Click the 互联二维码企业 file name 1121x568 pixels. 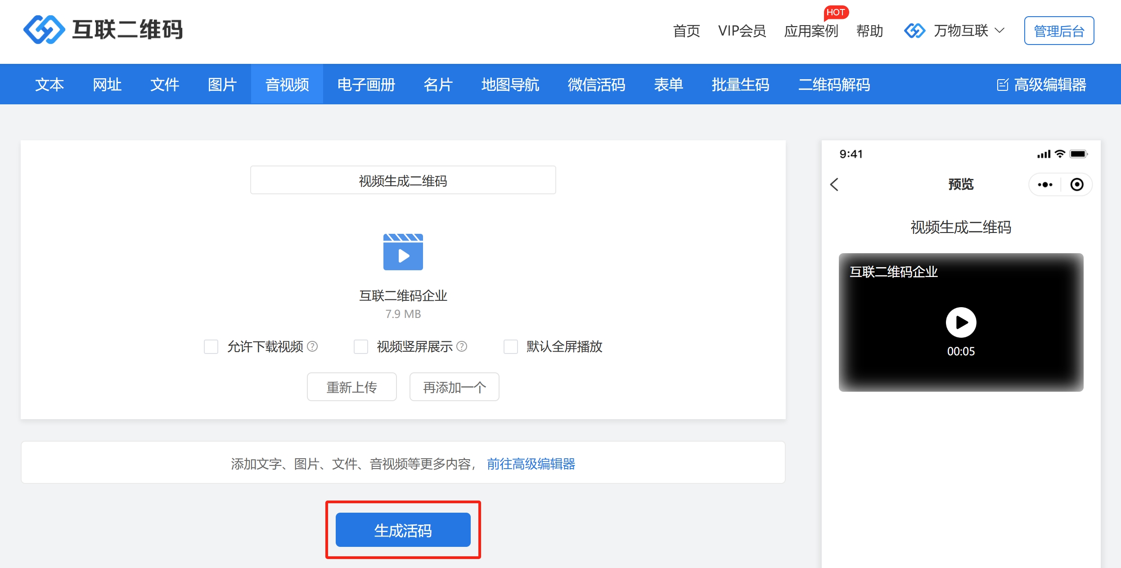pyautogui.click(x=403, y=295)
